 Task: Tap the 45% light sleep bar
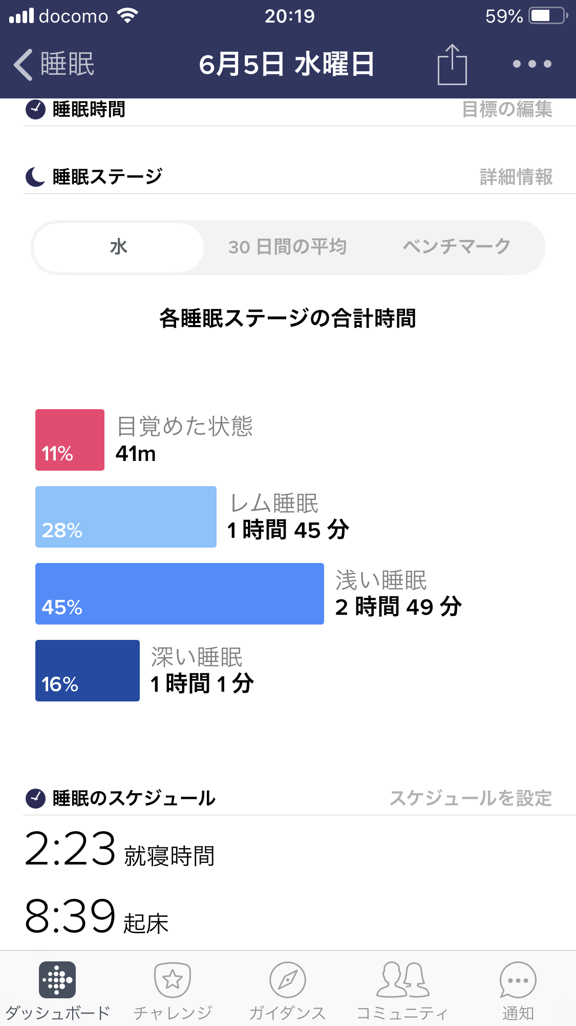(x=179, y=594)
